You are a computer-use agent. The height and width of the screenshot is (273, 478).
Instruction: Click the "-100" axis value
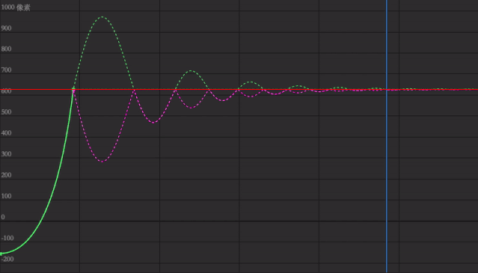[7, 239]
